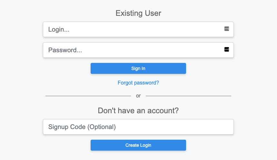Screen dimensions: 277x160
Task: Click the black autofill icon beside Password placeholder
Action: click(x=227, y=49)
